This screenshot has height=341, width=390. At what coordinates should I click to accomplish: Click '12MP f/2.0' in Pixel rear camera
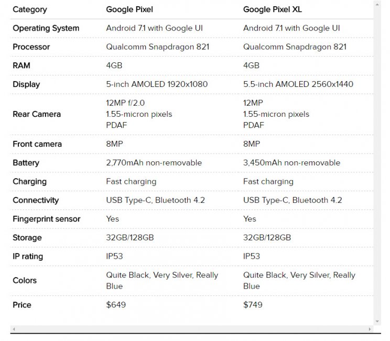125,103
